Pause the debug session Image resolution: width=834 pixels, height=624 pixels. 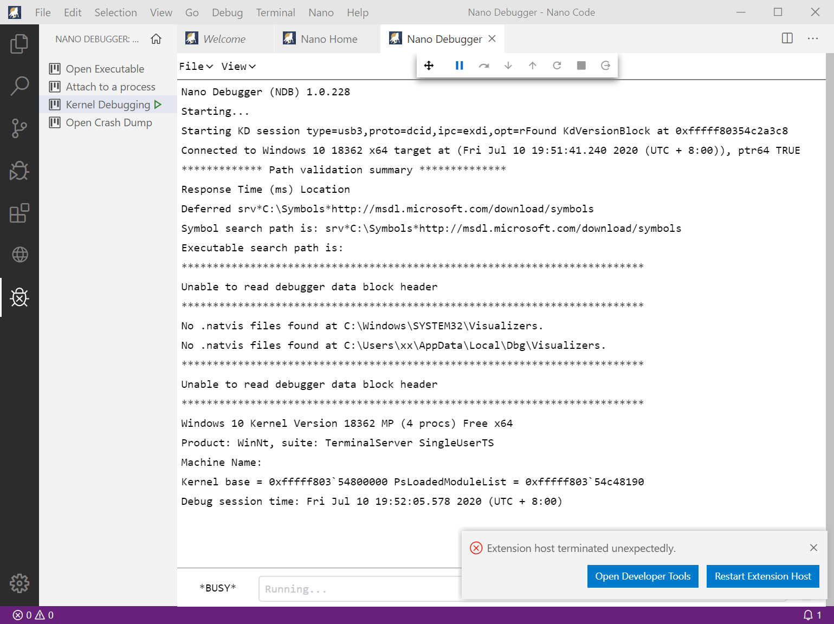[x=459, y=66]
